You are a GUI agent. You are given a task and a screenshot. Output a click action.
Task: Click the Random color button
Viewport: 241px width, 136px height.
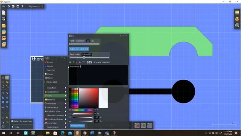(77, 126)
